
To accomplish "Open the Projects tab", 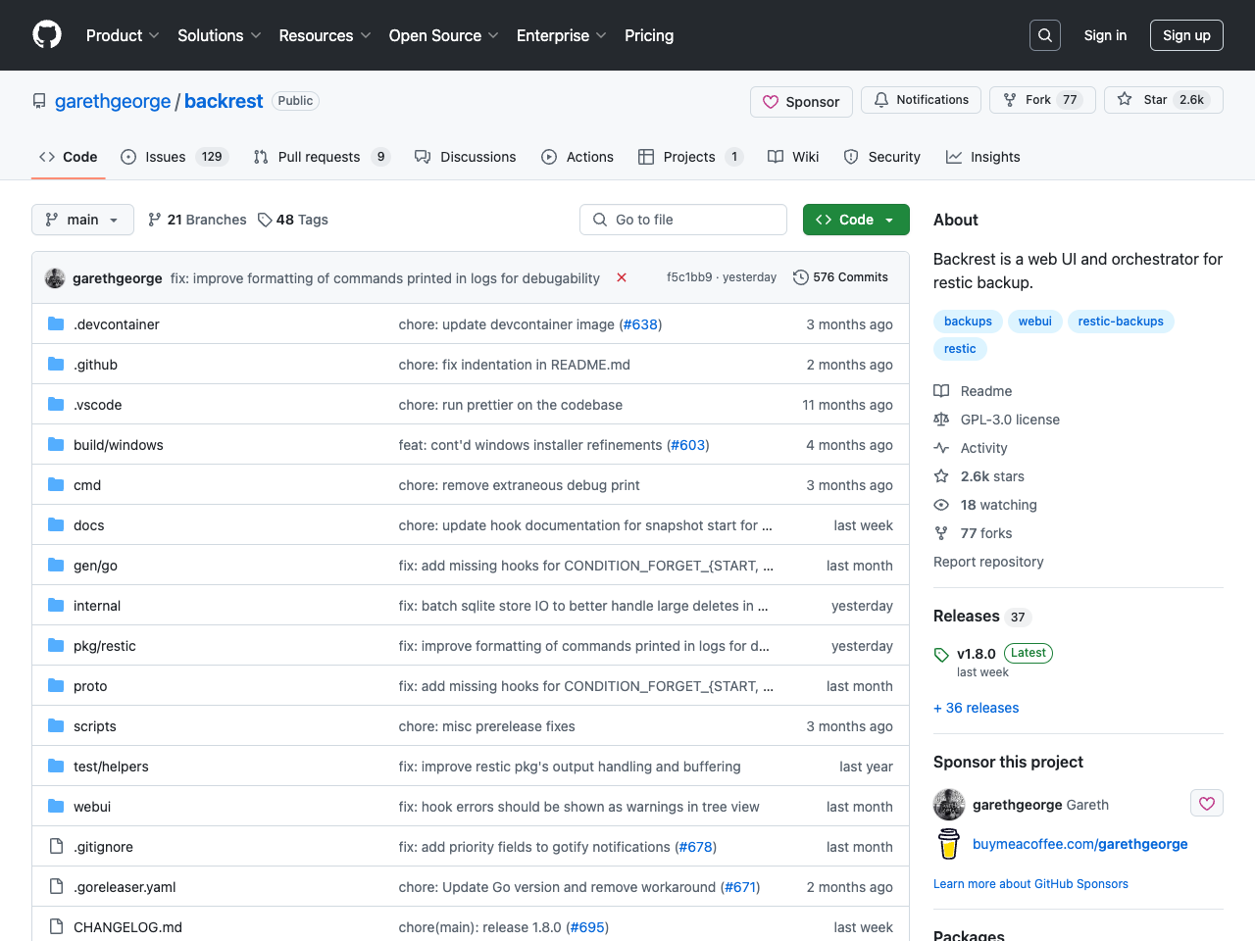I will click(690, 157).
